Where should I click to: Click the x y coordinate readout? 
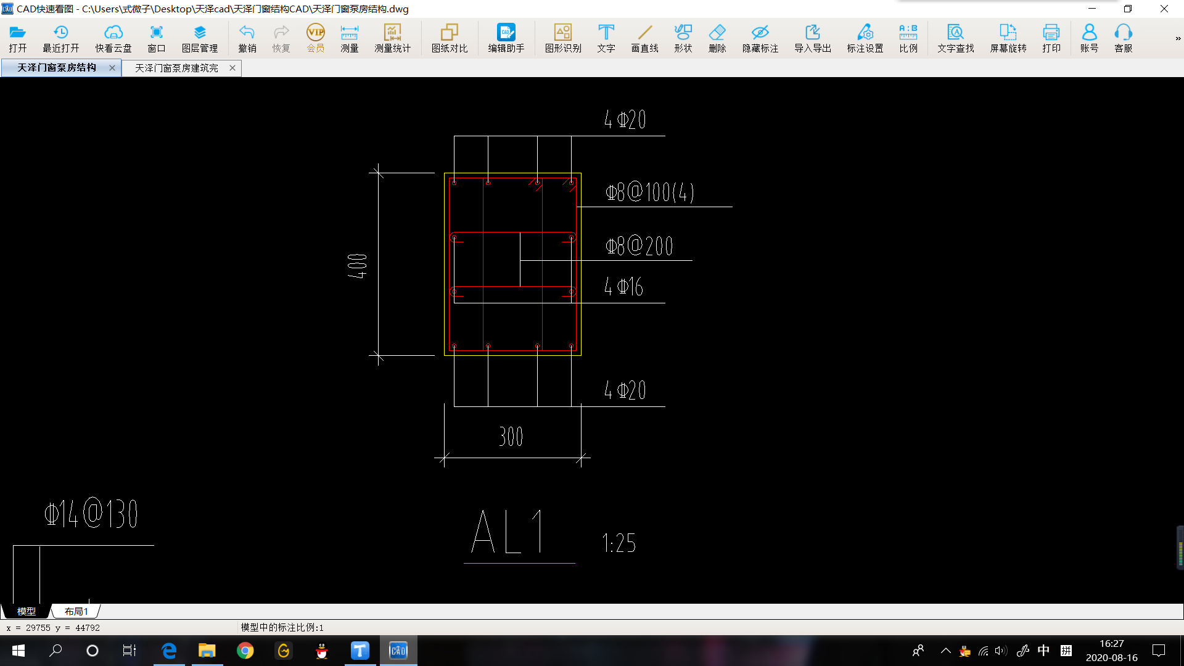pyautogui.click(x=53, y=628)
